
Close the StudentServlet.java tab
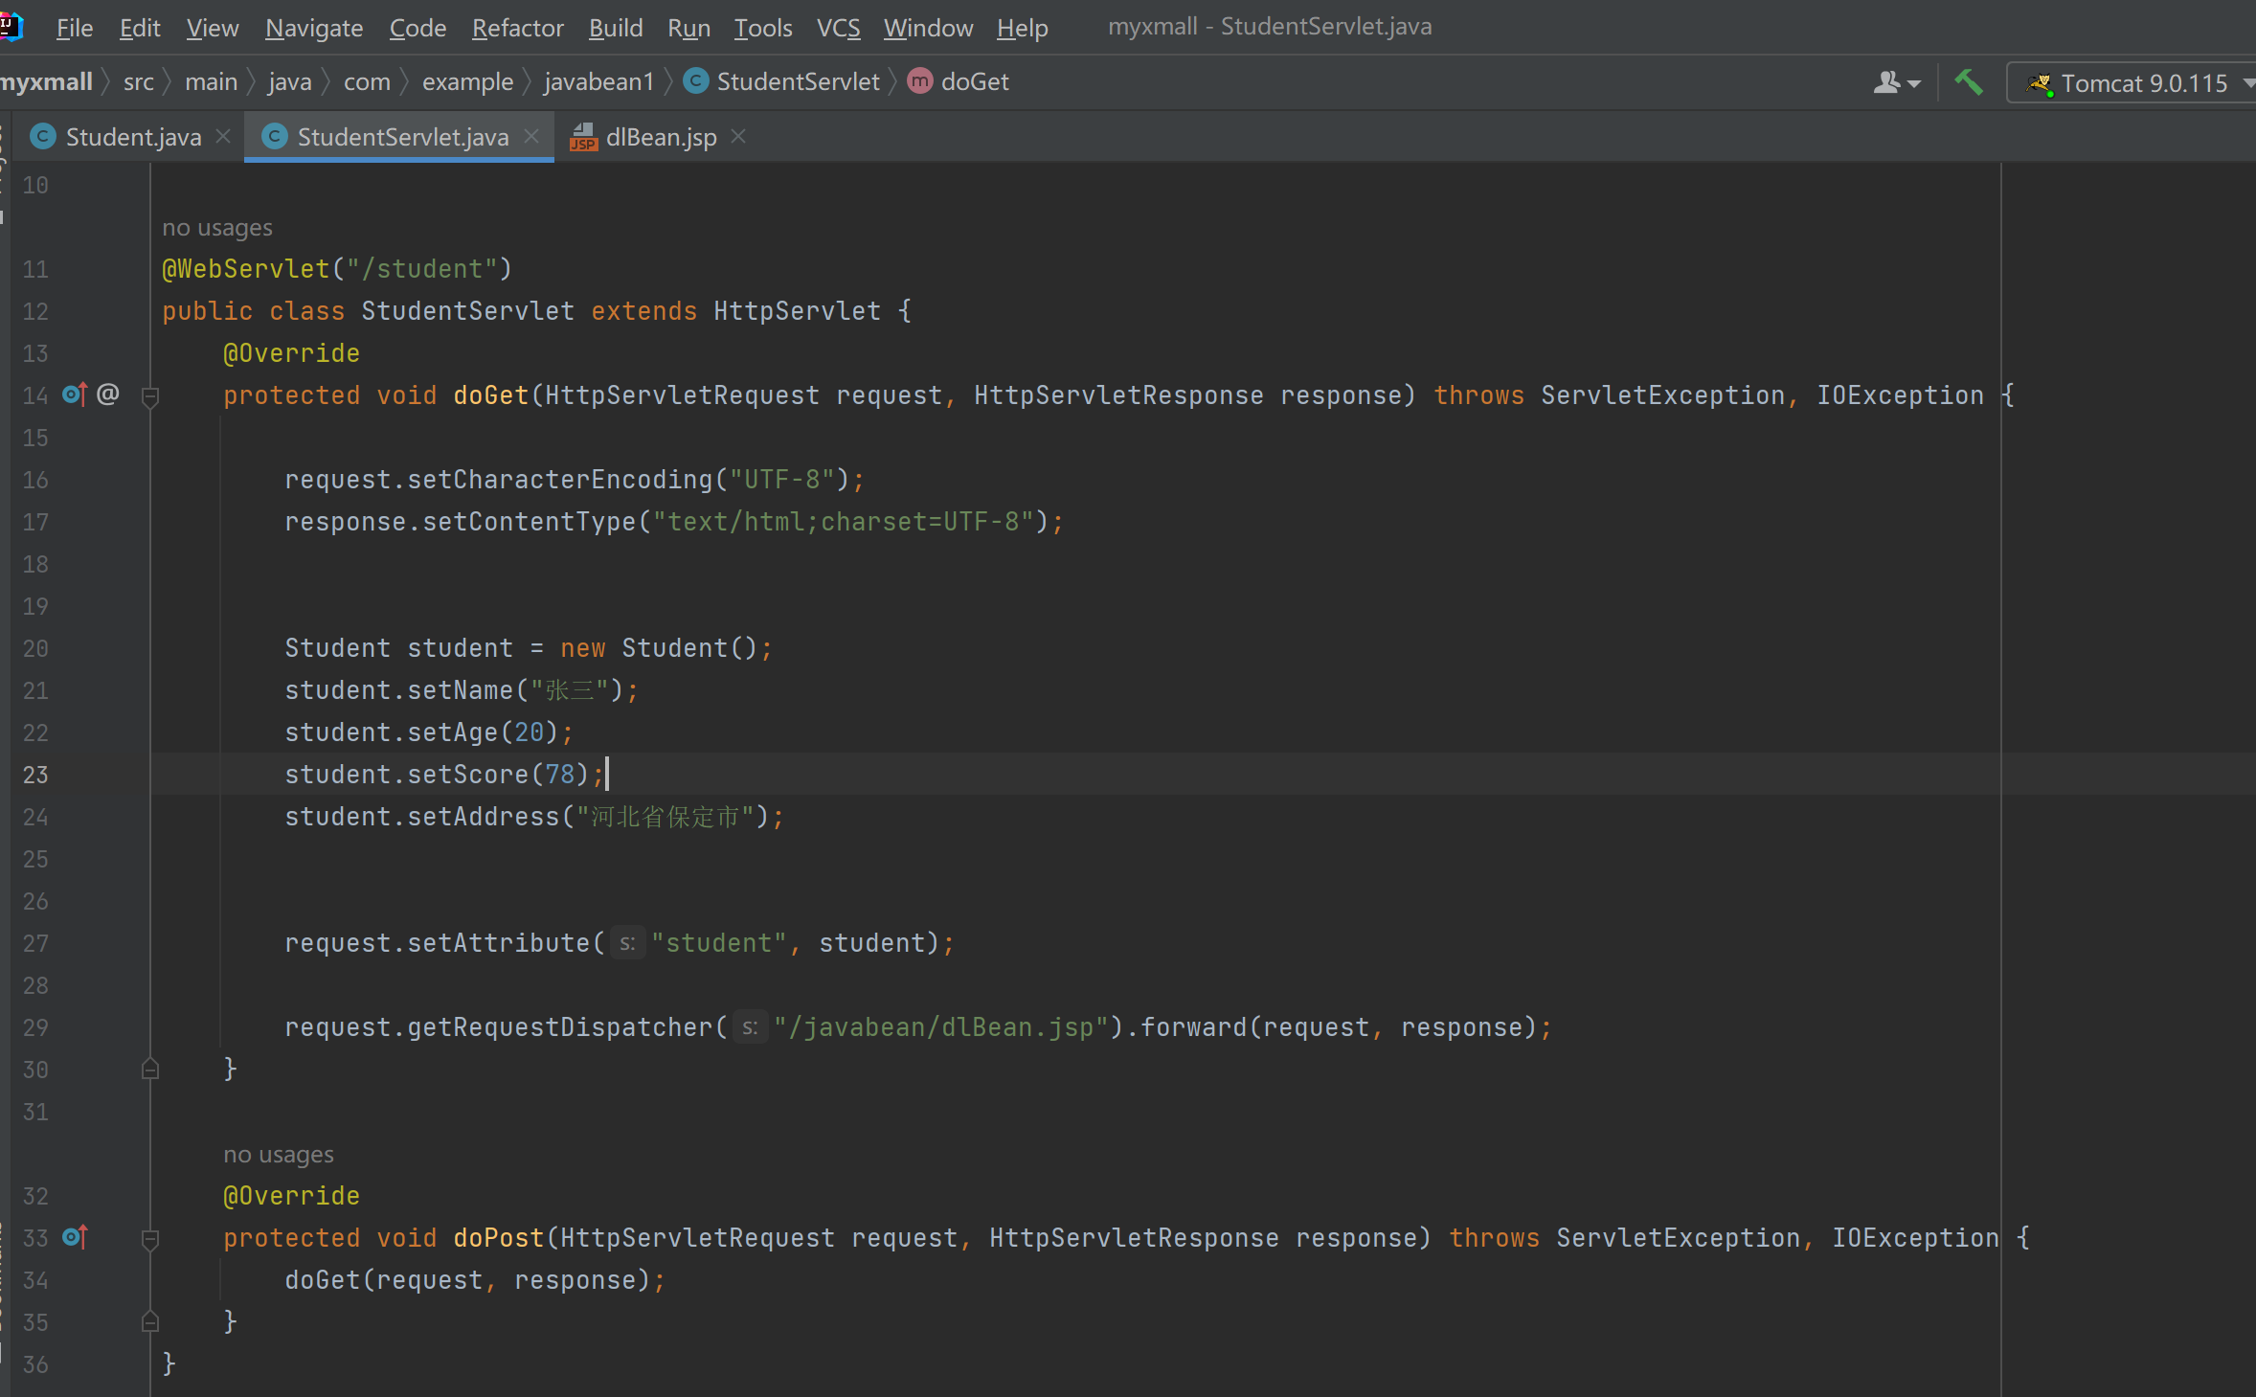pos(531,137)
